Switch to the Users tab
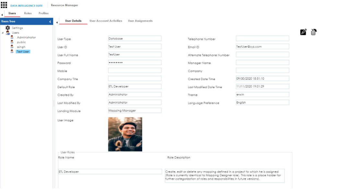Image resolution: width=340 pixels, height=191 pixels. pyautogui.click(x=12, y=13)
